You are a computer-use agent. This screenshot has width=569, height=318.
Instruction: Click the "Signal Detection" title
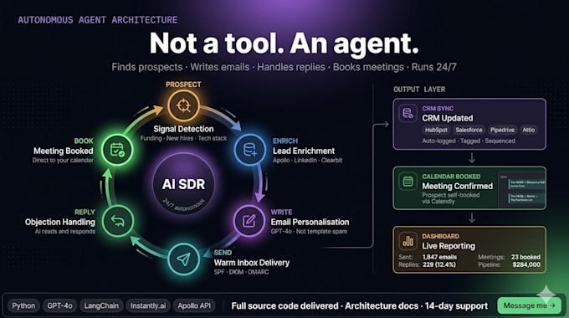(x=183, y=129)
